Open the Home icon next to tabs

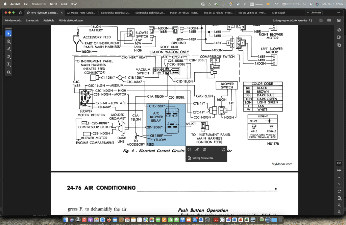[x=21, y=12]
